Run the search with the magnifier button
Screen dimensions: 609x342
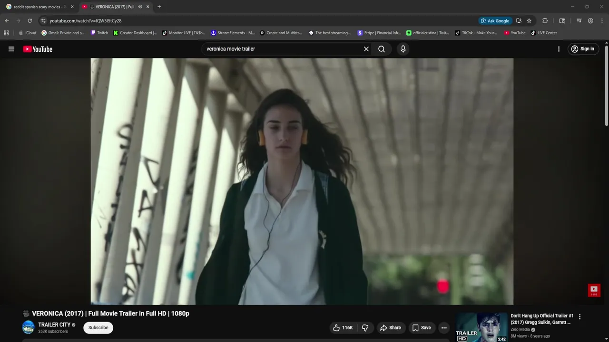point(382,49)
